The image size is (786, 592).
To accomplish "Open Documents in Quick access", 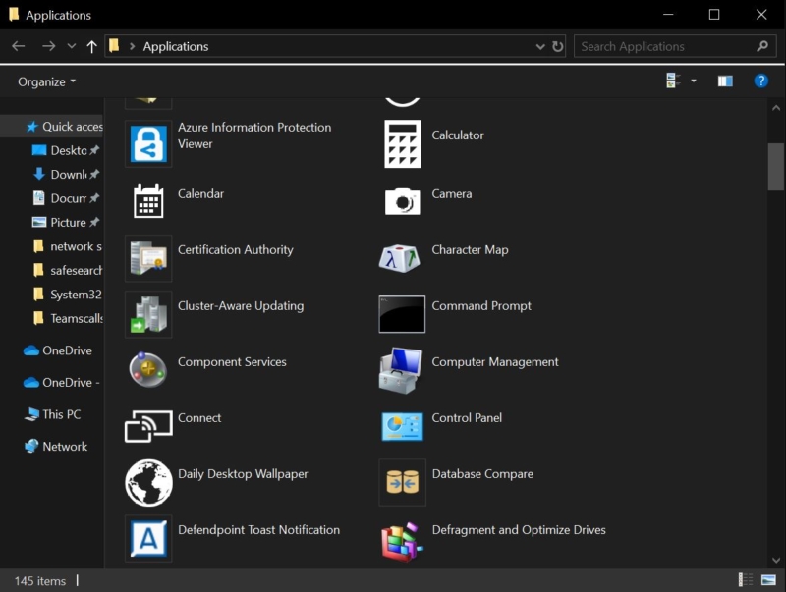I will (65, 198).
